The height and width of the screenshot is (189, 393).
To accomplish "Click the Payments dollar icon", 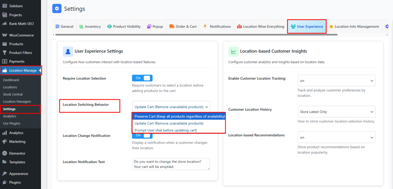I will coord(5,61).
